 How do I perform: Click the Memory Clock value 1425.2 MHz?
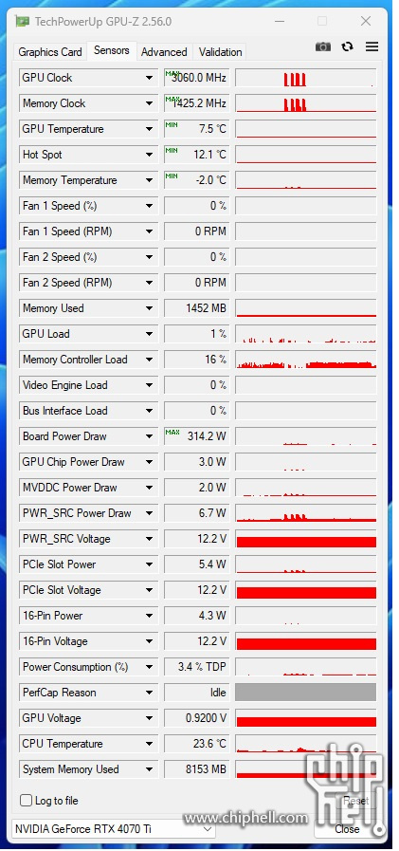(x=196, y=103)
